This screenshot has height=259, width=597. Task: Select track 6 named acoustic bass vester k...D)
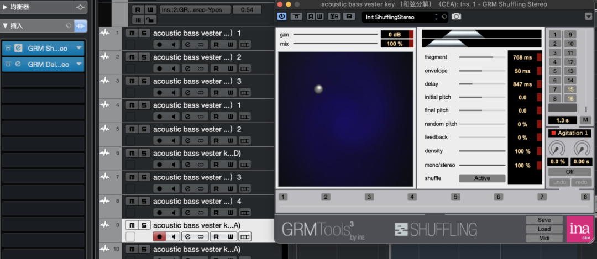pyautogui.click(x=197, y=154)
